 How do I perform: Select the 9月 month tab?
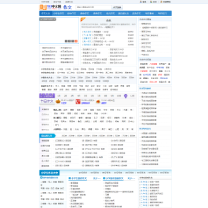(112, 96)
